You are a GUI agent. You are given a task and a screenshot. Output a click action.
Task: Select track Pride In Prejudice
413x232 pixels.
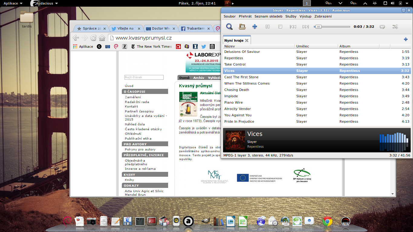317,121
